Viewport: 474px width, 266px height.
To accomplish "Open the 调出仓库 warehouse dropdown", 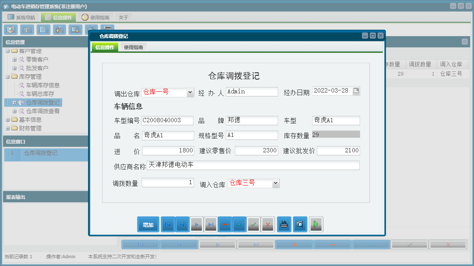I will [189, 92].
